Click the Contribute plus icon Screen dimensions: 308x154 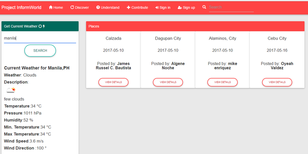129,8
